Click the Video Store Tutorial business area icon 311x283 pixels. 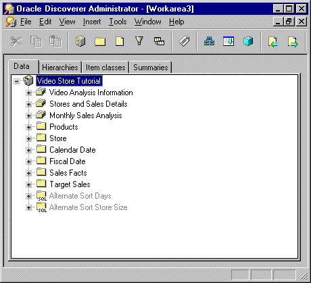tap(28, 81)
